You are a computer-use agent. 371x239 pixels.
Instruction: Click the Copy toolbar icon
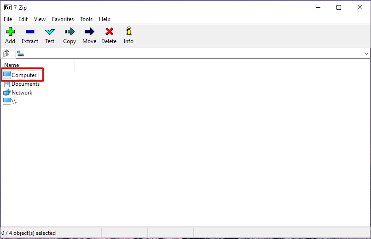(x=70, y=32)
